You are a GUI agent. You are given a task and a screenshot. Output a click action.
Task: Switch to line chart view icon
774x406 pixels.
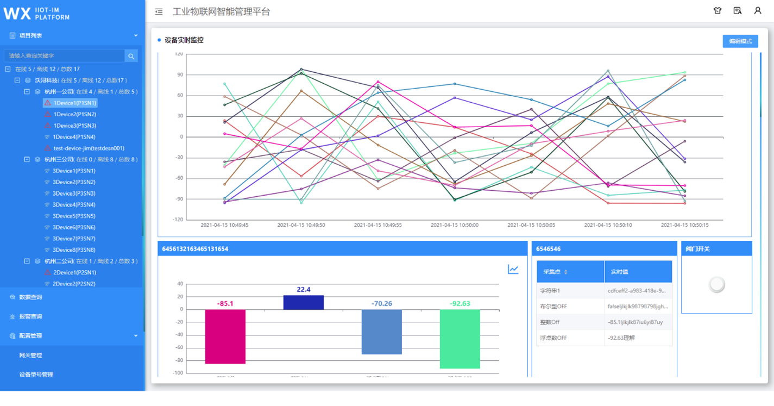coord(513,269)
